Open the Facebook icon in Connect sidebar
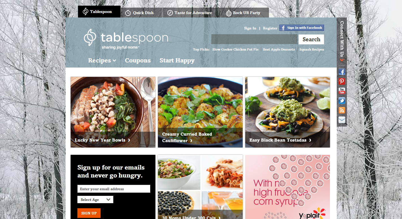 (x=342, y=72)
